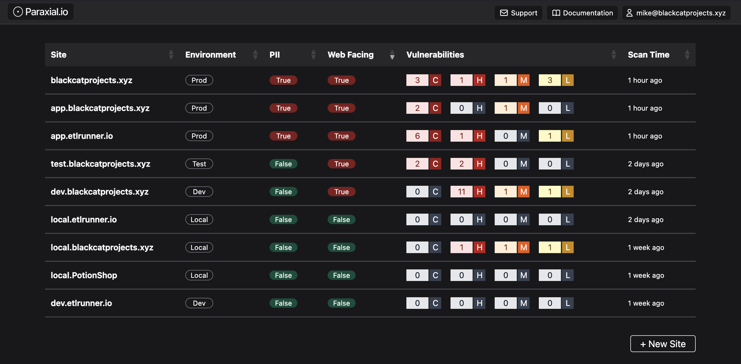Sort by Web Facing column arrows

pyautogui.click(x=392, y=55)
